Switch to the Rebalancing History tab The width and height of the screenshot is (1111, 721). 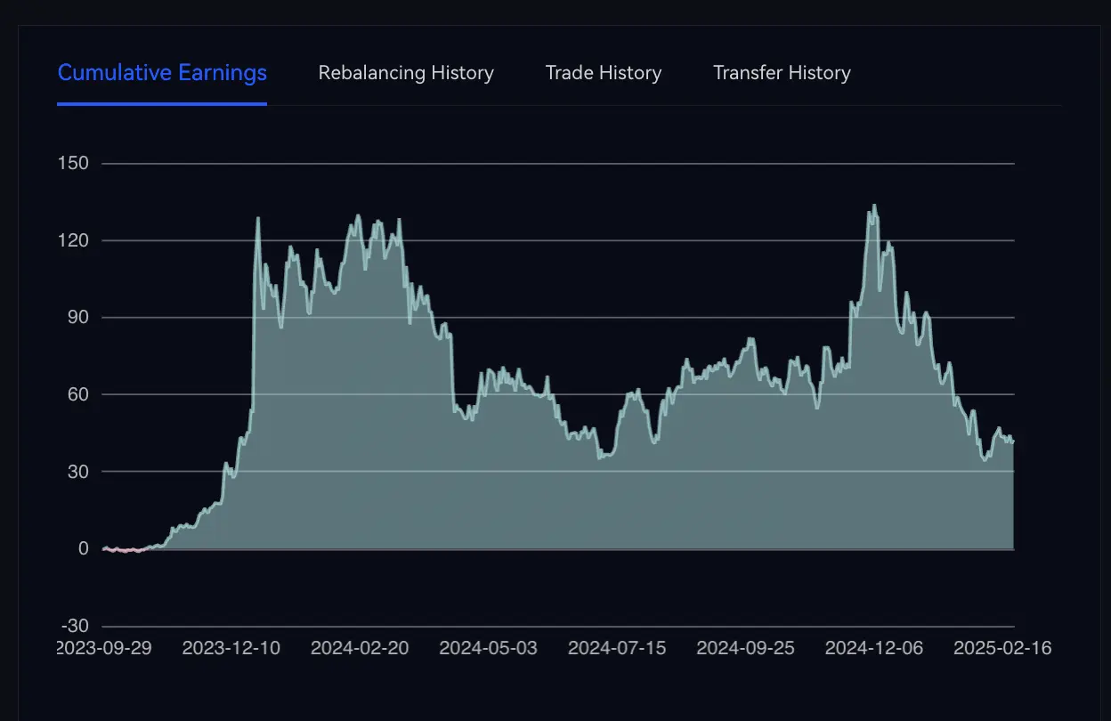(x=406, y=73)
